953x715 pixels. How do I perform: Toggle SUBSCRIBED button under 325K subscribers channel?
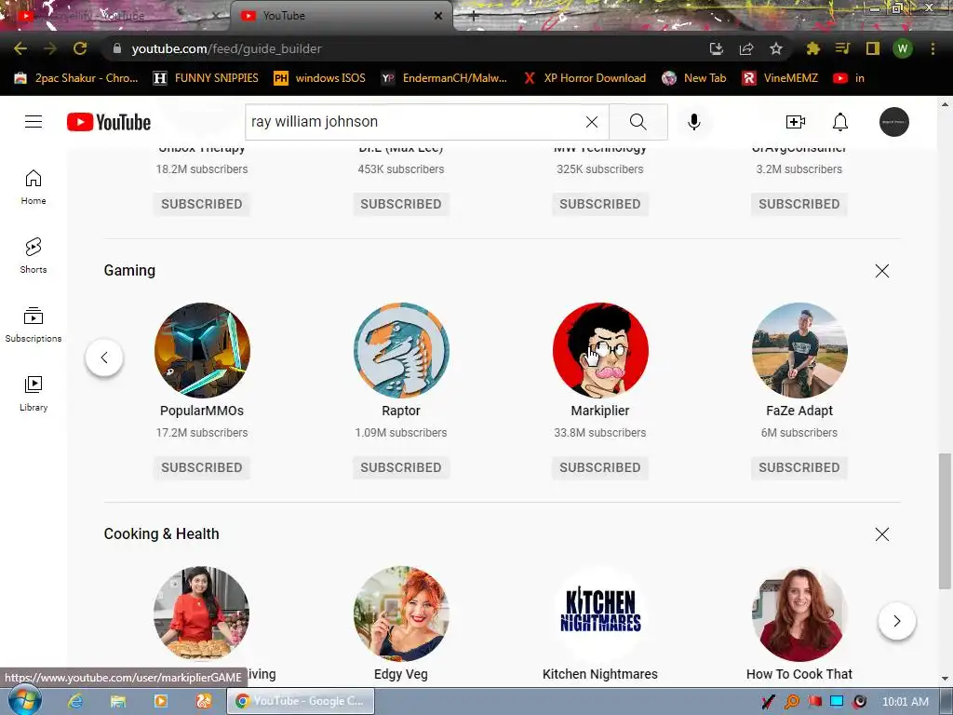(600, 204)
